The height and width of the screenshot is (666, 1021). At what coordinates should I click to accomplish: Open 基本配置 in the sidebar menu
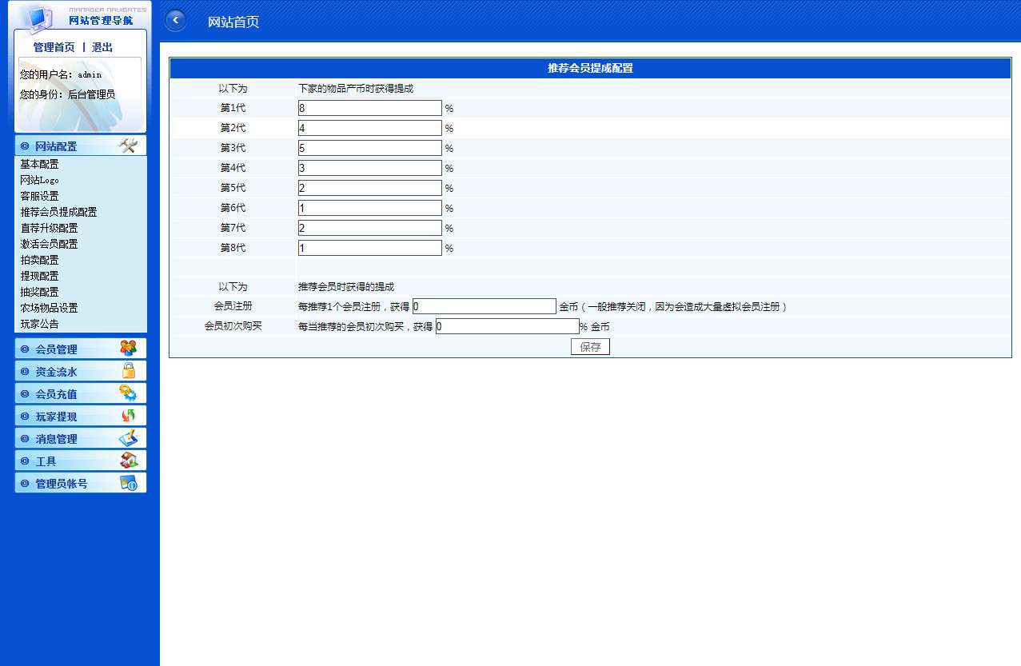(x=39, y=164)
